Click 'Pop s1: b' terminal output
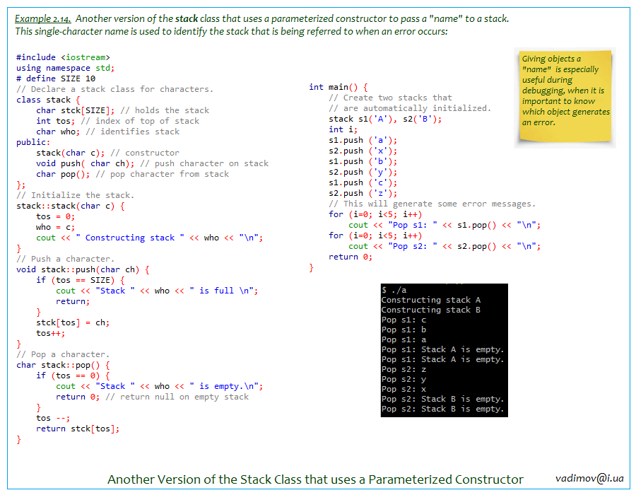The height and width of the screenshot is (495, 636). pos(404,330)
